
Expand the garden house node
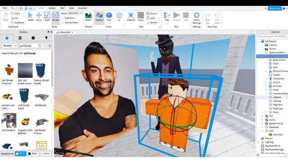coord(262,123)
